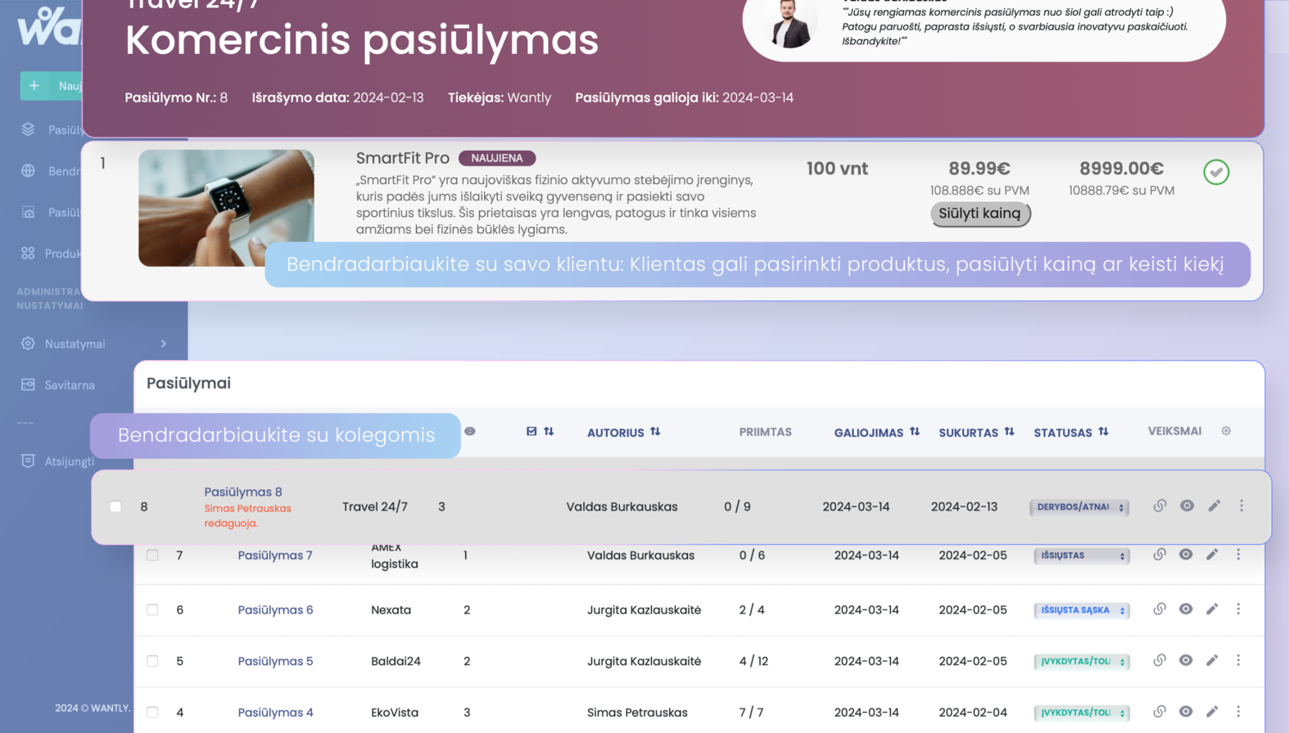Screen dimensions: 1289x733
Task: Click the Valdas Burkauskas portrait photo
Action: [x=791, y=24]
